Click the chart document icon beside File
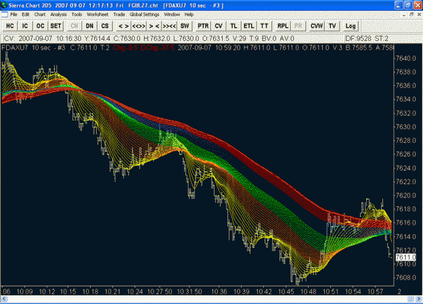Image resolution: width=423 pixels, height=304 pixels. point(4,15)
